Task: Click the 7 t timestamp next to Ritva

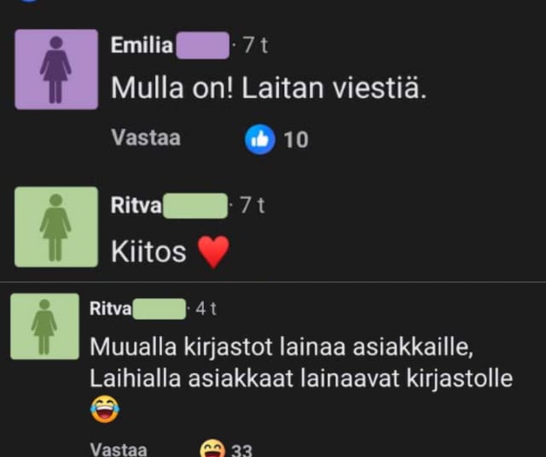Action: pyautogui.click(x=253, y=205)
